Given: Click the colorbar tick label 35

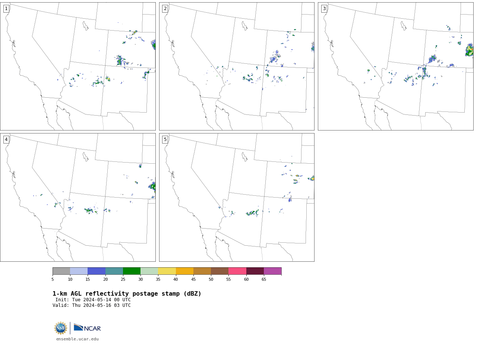Looking at the screenshot, I should [x=158, y=279].
